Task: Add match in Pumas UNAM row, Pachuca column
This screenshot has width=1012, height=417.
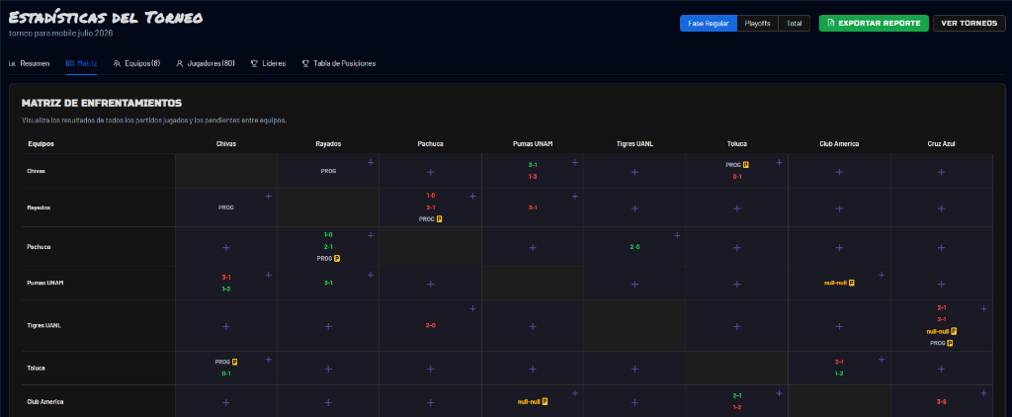Action: [x=431, y=284]
